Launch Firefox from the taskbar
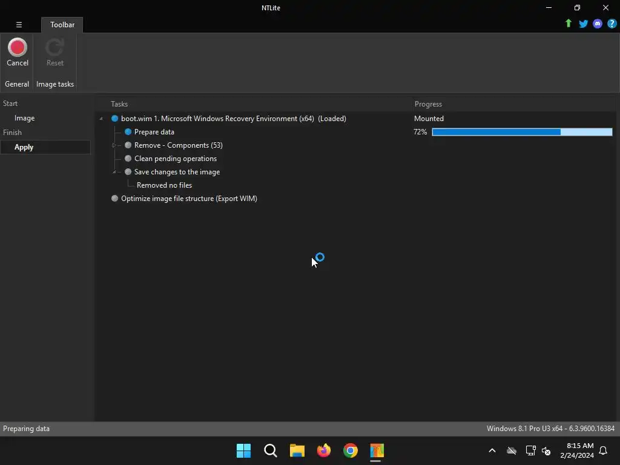620x465 pixels. 324,450
